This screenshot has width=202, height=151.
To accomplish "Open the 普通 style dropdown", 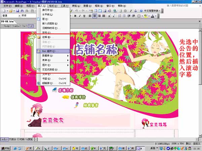I will 20,16.
